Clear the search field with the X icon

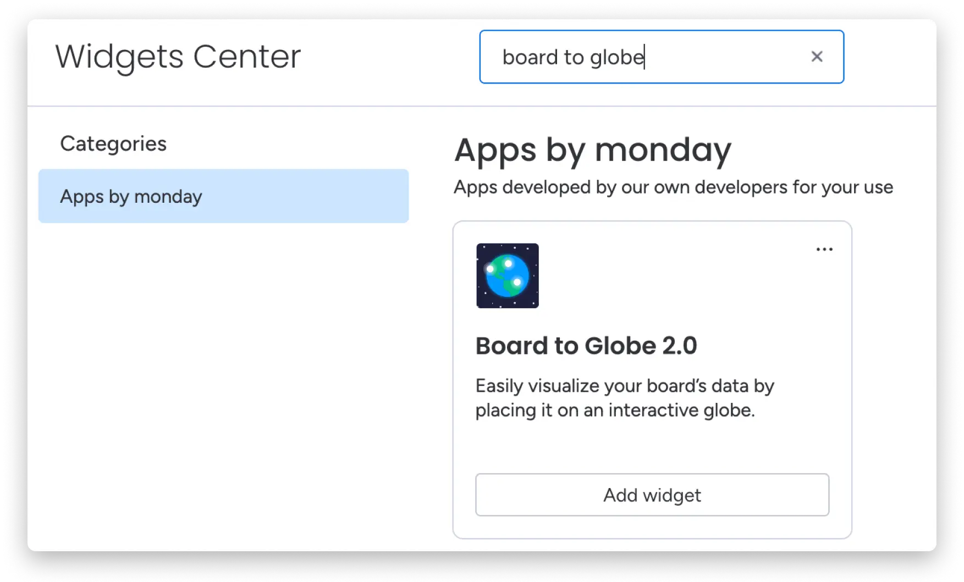click(817, 57)
